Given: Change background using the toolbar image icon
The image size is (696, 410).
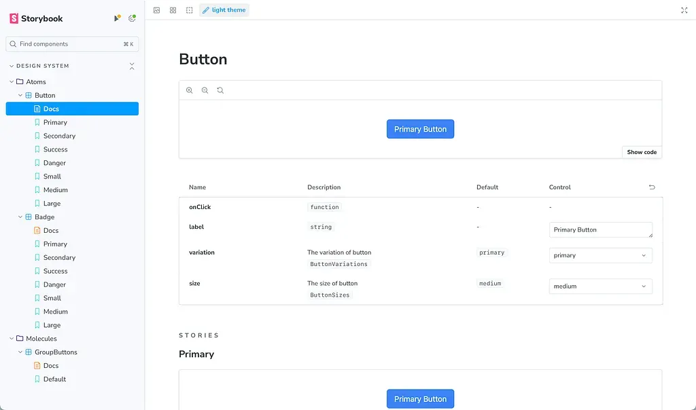Looking at the screenshot, I should pos(157,10).
